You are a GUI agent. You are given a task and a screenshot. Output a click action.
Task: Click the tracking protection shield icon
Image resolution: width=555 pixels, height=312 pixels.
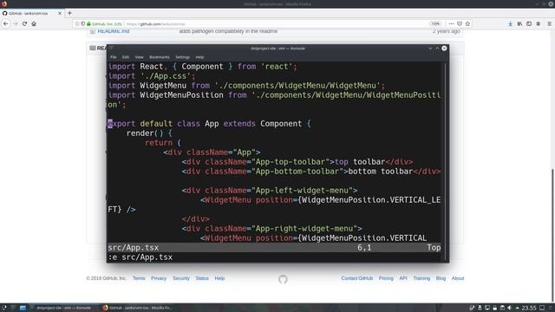tap(83, 23)
